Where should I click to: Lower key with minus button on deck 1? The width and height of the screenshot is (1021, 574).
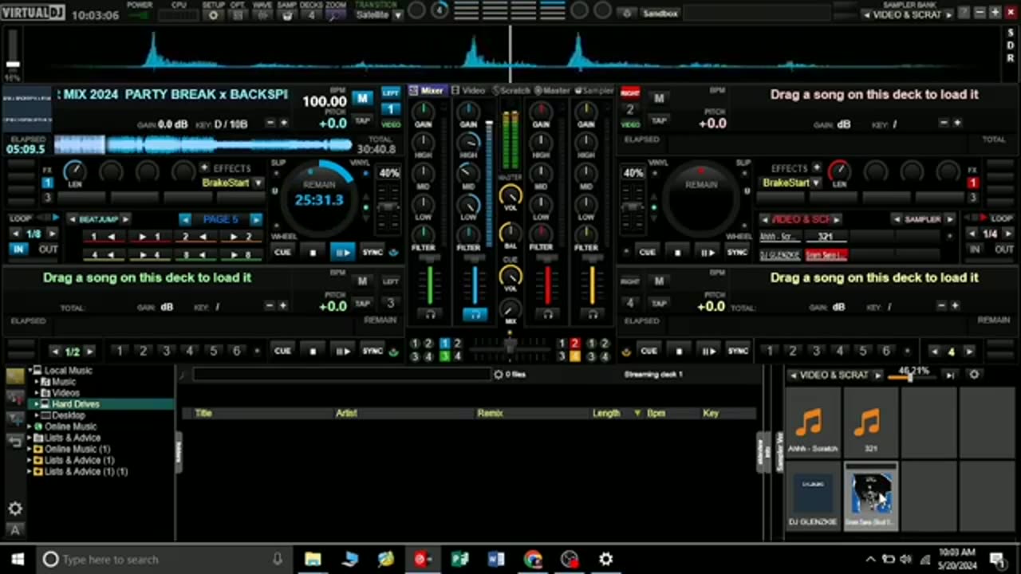click(x=270, y=123)
